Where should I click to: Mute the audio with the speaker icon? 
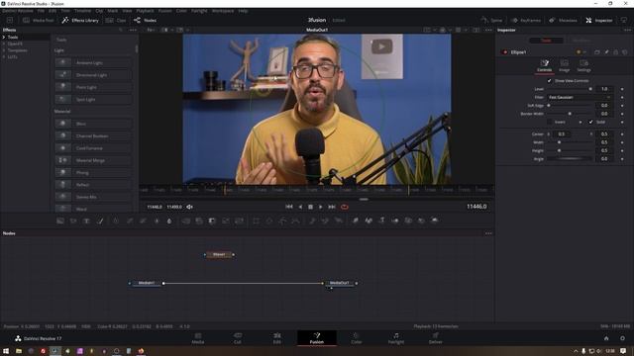pyautogui.click(x=189, y=207)
